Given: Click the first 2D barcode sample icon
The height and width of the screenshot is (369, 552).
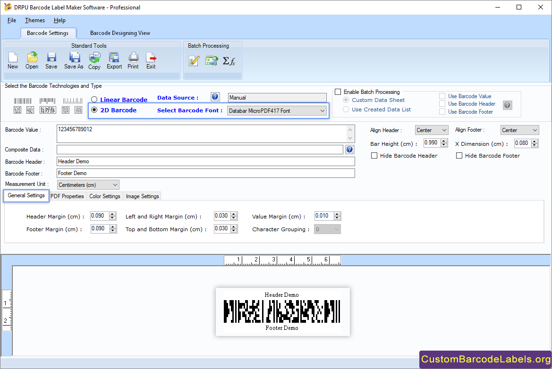Looking at the screenshot, I should click(x=17, y=110).
